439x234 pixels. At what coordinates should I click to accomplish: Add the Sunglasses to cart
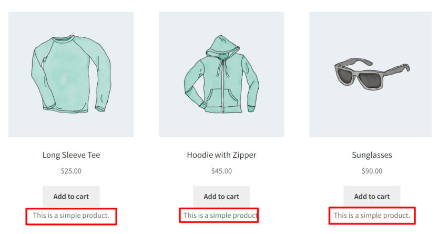pyautogui.click(x=372, y=196)
